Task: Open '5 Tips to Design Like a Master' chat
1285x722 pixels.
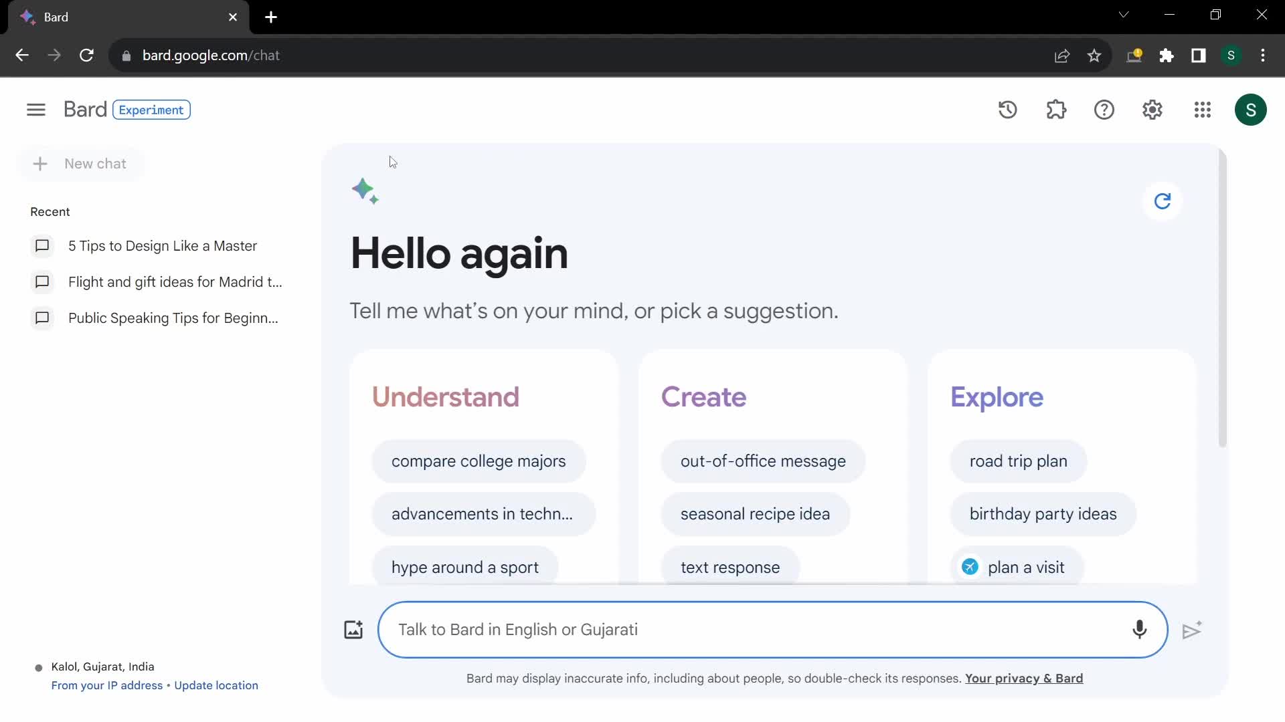Action: 163,246
